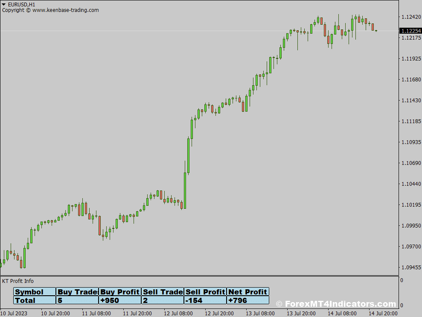422x317 pixels.
Task: Click the Net Profit column header
Action: (248, 292)
